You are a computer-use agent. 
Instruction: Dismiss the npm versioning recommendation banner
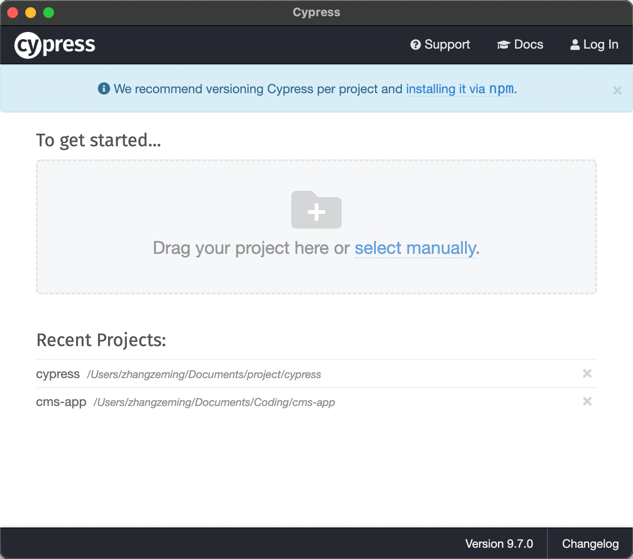617,90
